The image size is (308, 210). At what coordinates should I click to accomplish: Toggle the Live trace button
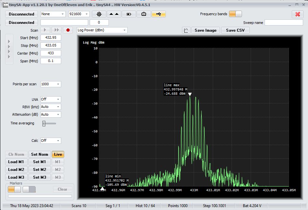pos(58,154)
